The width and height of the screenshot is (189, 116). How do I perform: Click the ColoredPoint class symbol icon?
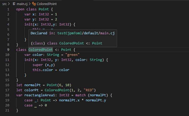pyautogui.click(x=34, y=4)
